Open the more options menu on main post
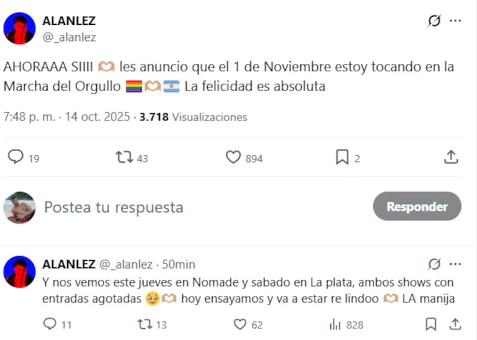The width and height of the screenshot is (477, 340). [455, 21]
